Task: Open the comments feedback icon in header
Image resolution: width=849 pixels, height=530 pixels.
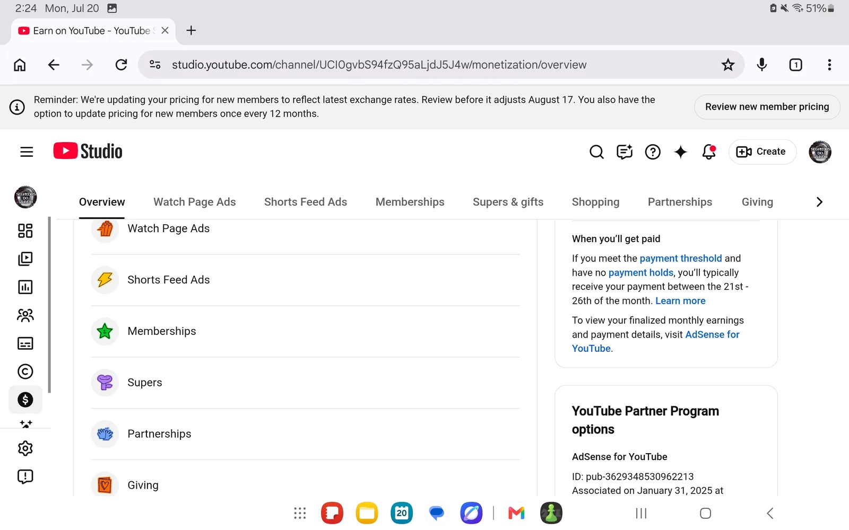Action: 625,152
